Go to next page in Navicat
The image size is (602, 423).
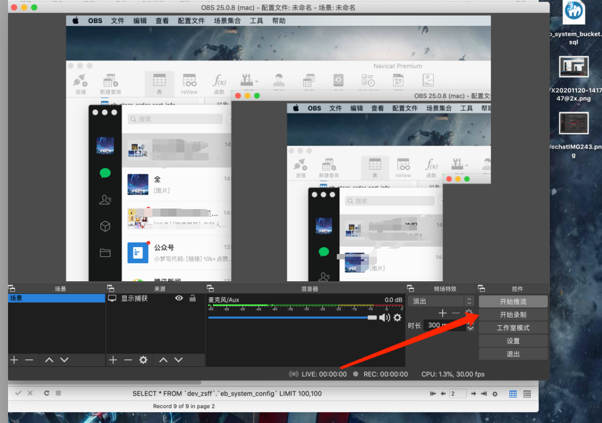[x=473, y=394]
